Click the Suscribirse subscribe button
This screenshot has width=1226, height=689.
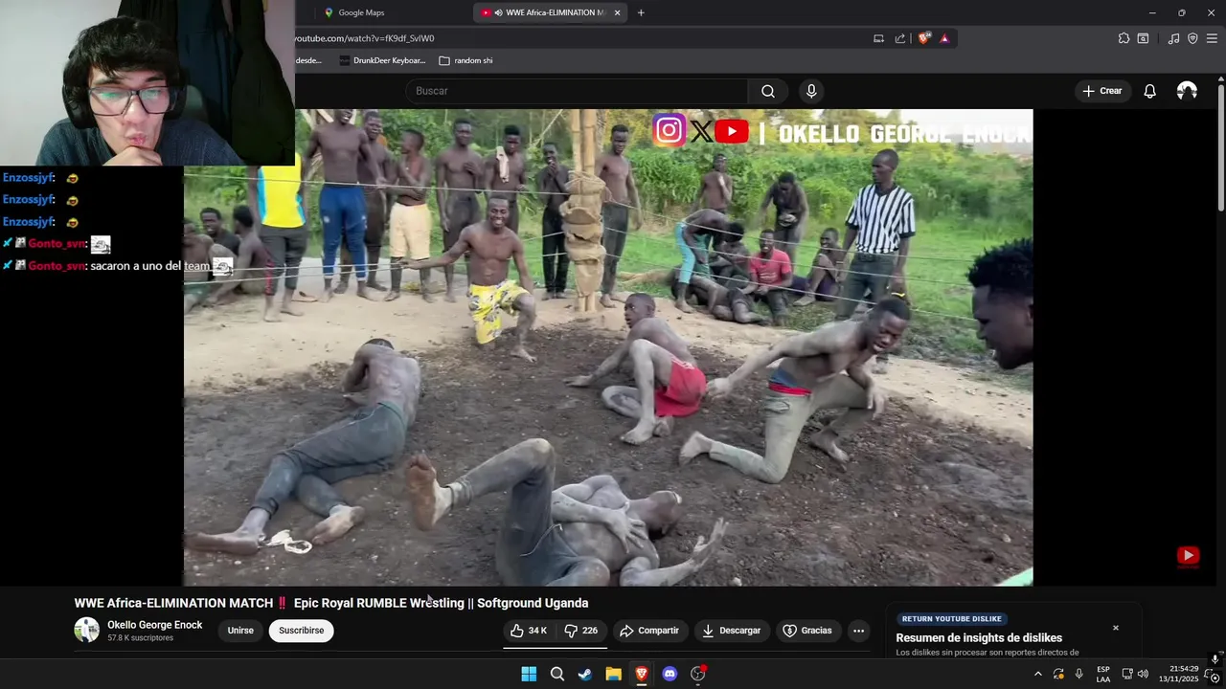[x=301, y=631]
